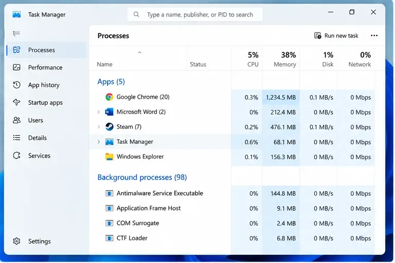Open the Performance tab
395x263 pixels.
(45, 67)
